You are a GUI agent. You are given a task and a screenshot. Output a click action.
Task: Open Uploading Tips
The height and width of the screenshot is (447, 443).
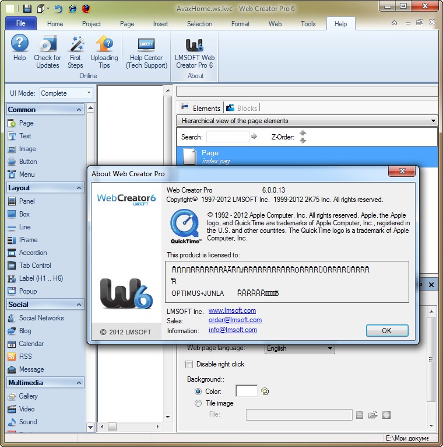click(104, 51)
